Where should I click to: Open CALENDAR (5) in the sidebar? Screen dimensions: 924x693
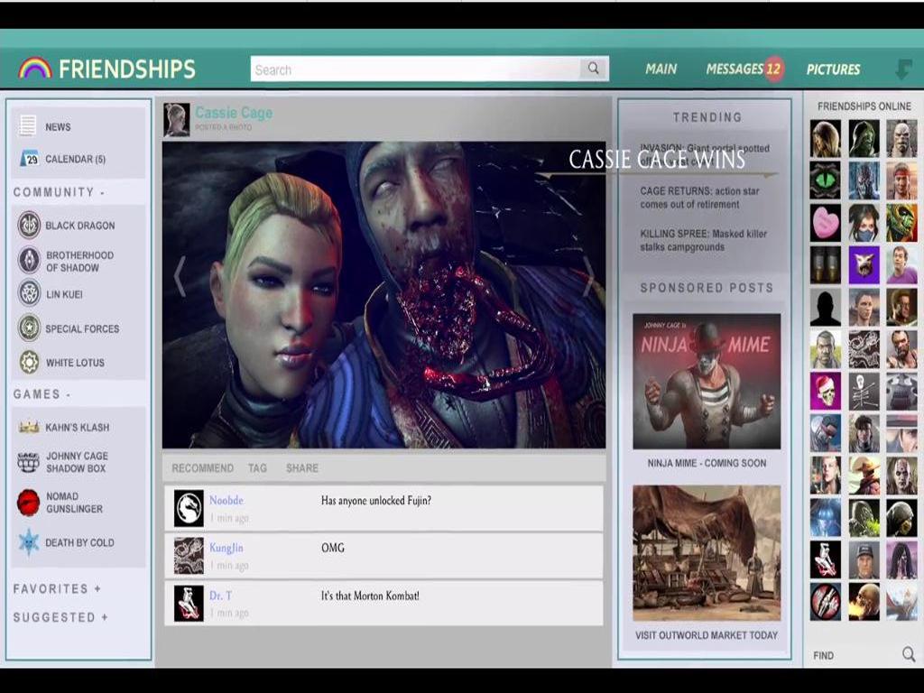[76, 159]
